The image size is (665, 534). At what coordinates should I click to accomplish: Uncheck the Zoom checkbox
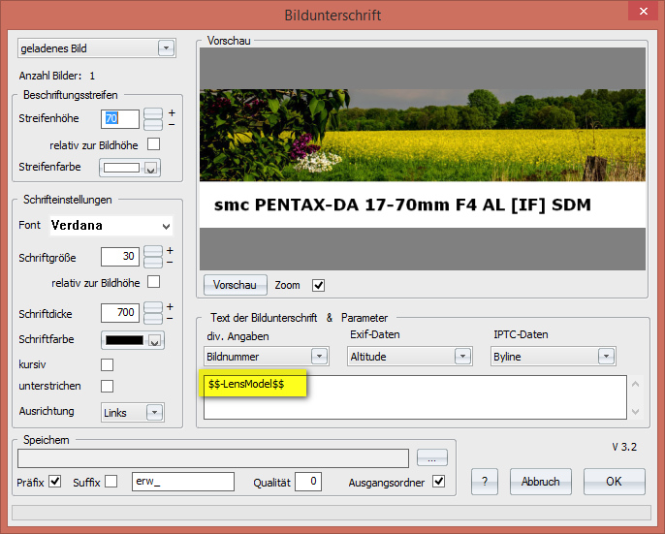pos(319,286)
